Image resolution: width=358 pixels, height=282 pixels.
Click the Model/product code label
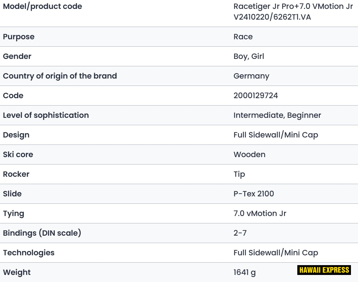click(42, 6)
